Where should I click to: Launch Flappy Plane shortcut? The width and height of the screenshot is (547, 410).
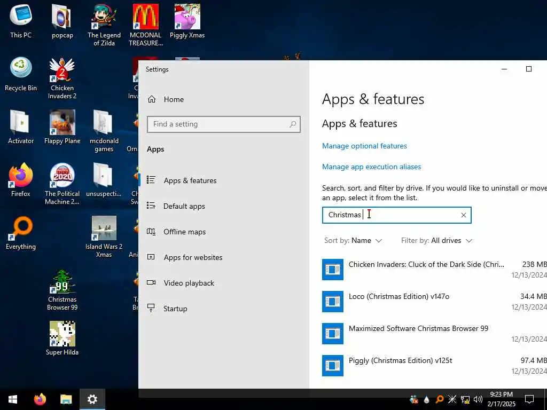click(62, 127)
